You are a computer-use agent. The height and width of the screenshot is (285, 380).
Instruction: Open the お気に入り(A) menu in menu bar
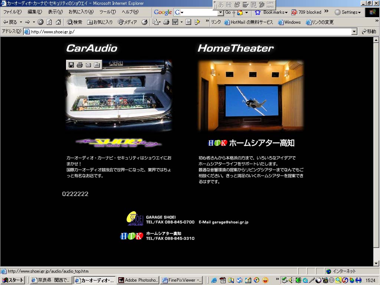(x=81, y=12)
